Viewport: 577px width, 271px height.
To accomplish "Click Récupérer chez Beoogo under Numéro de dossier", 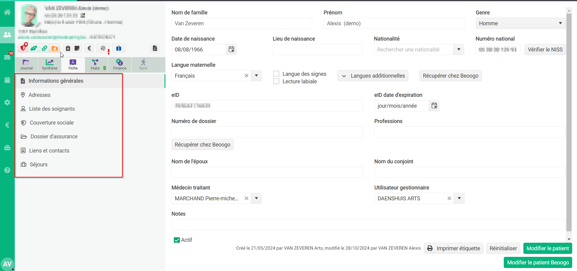I will pos(202,144).
